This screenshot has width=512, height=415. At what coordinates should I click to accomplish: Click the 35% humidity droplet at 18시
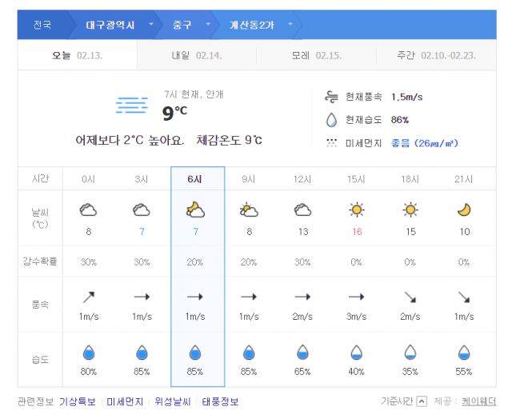(x=410, y=353)
